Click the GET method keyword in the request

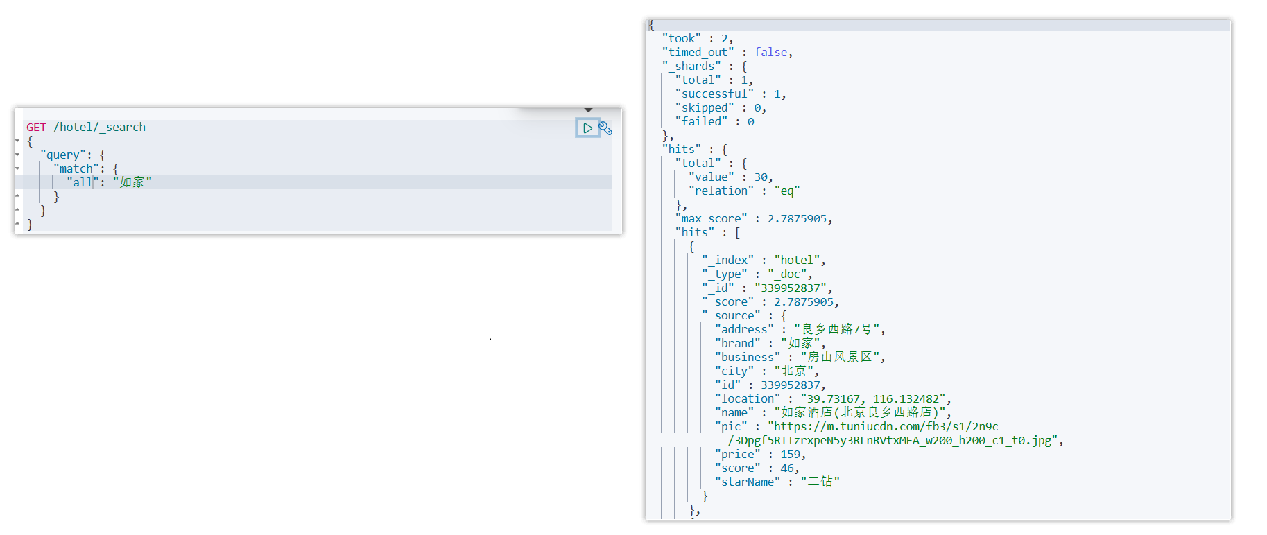pos(36,128)
